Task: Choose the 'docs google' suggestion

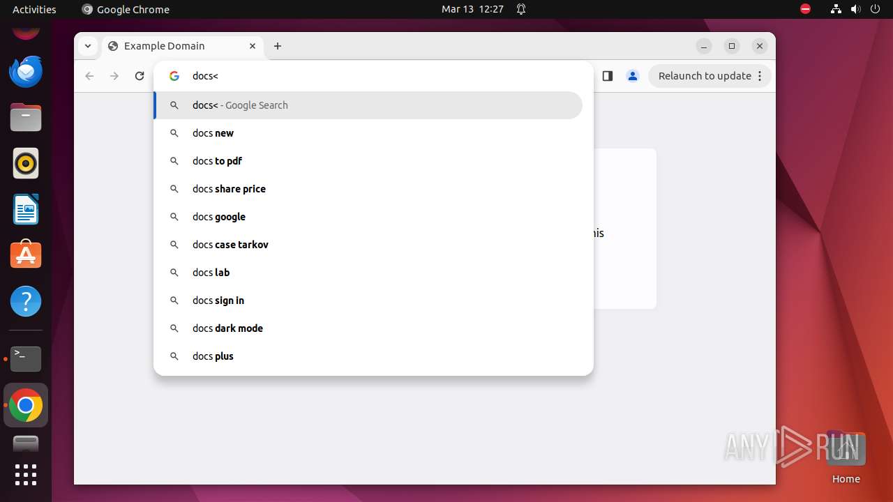Action: pyautogui.click(x=368, y=217)
